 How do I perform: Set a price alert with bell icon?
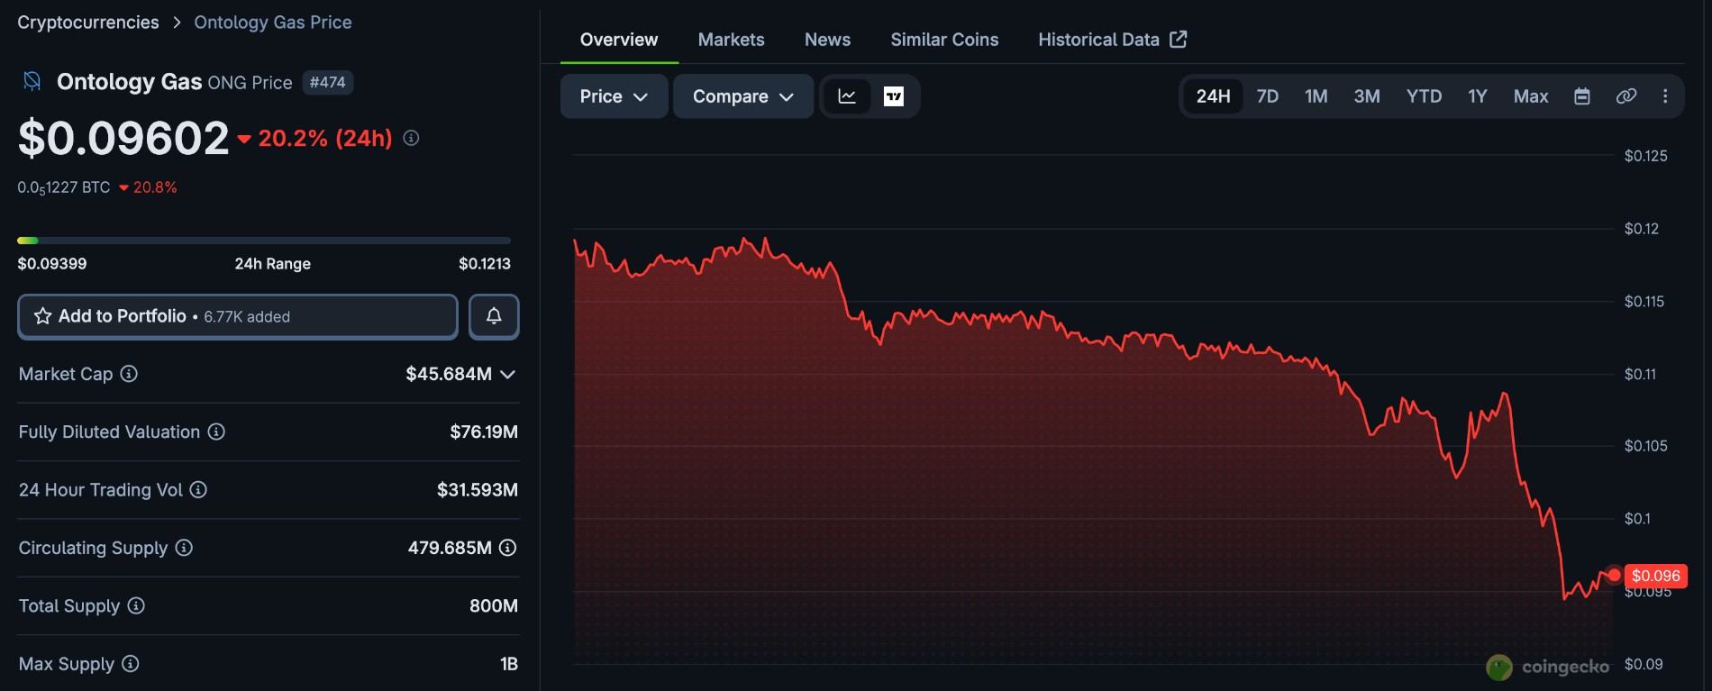tap(494, 316)
